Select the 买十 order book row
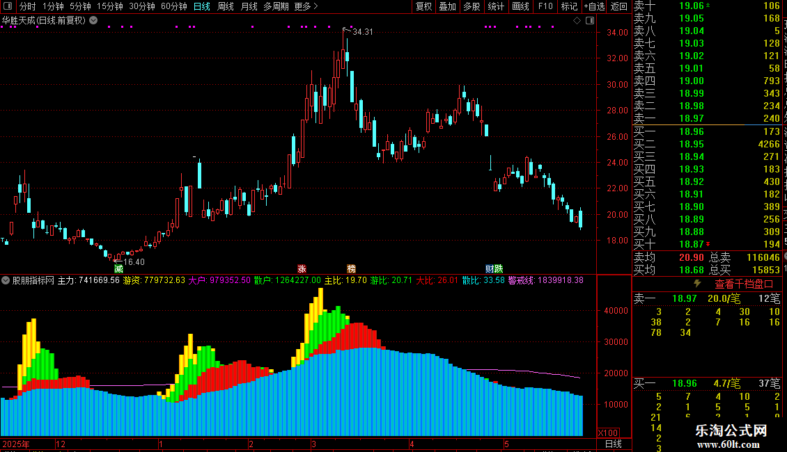The width and height of the screenshot is (787, 452). tap(707, 244)
